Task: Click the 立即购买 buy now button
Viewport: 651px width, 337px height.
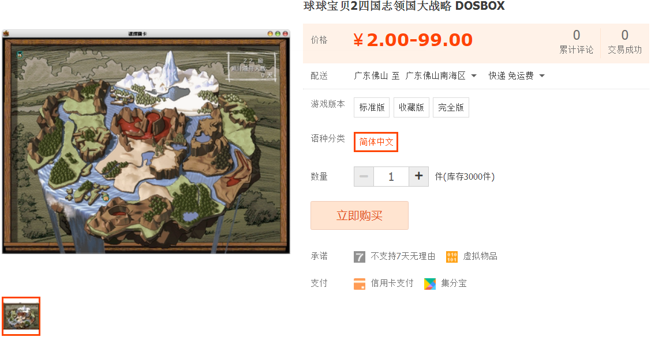Action: click(x=360, y=215)
